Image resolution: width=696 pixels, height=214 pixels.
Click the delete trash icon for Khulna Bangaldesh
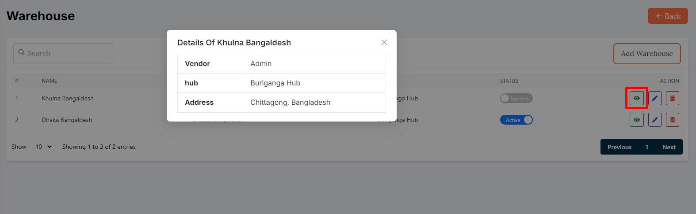(x=673, y=98)
